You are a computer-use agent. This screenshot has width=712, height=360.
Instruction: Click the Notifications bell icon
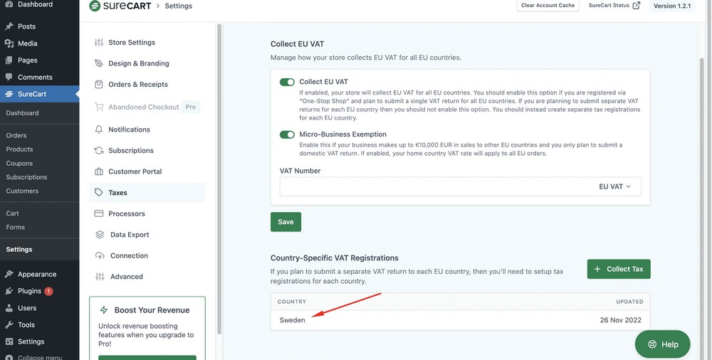(x=99, y=129)
